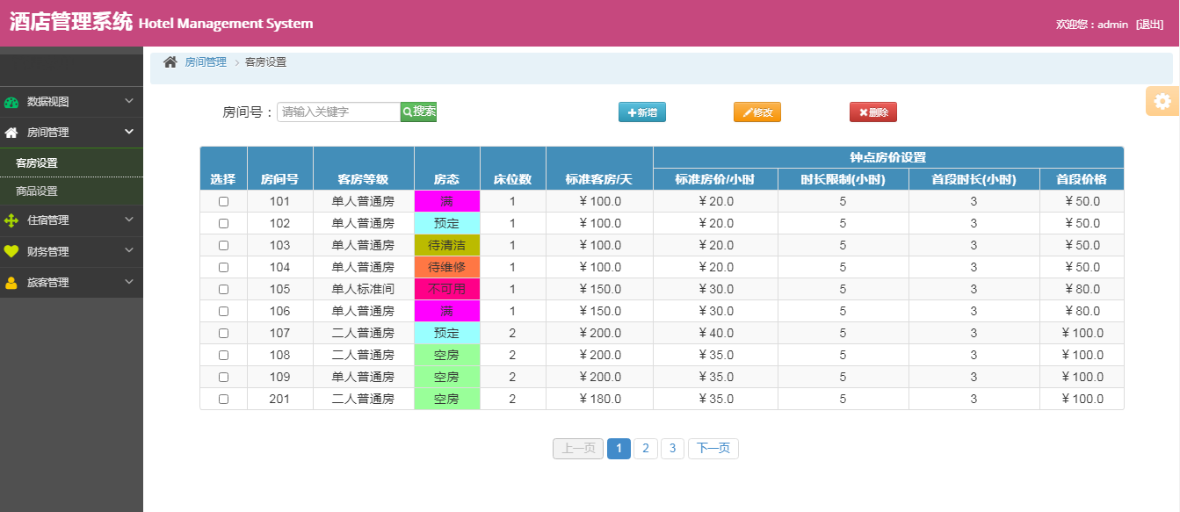
Task: Click the 住宿管理 sidebar icon
Action: click(x=11, y=220)
